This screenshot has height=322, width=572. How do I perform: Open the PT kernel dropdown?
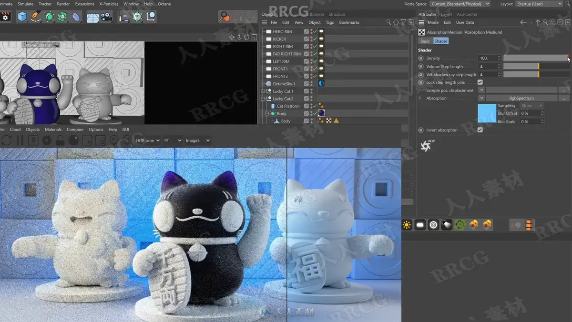click(x=173, y=141)
